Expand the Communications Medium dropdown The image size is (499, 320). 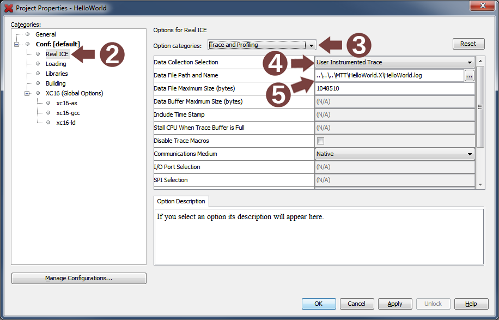pos(469,154)
